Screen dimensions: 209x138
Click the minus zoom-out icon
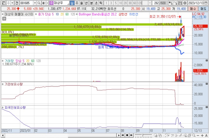pos(198,135)
